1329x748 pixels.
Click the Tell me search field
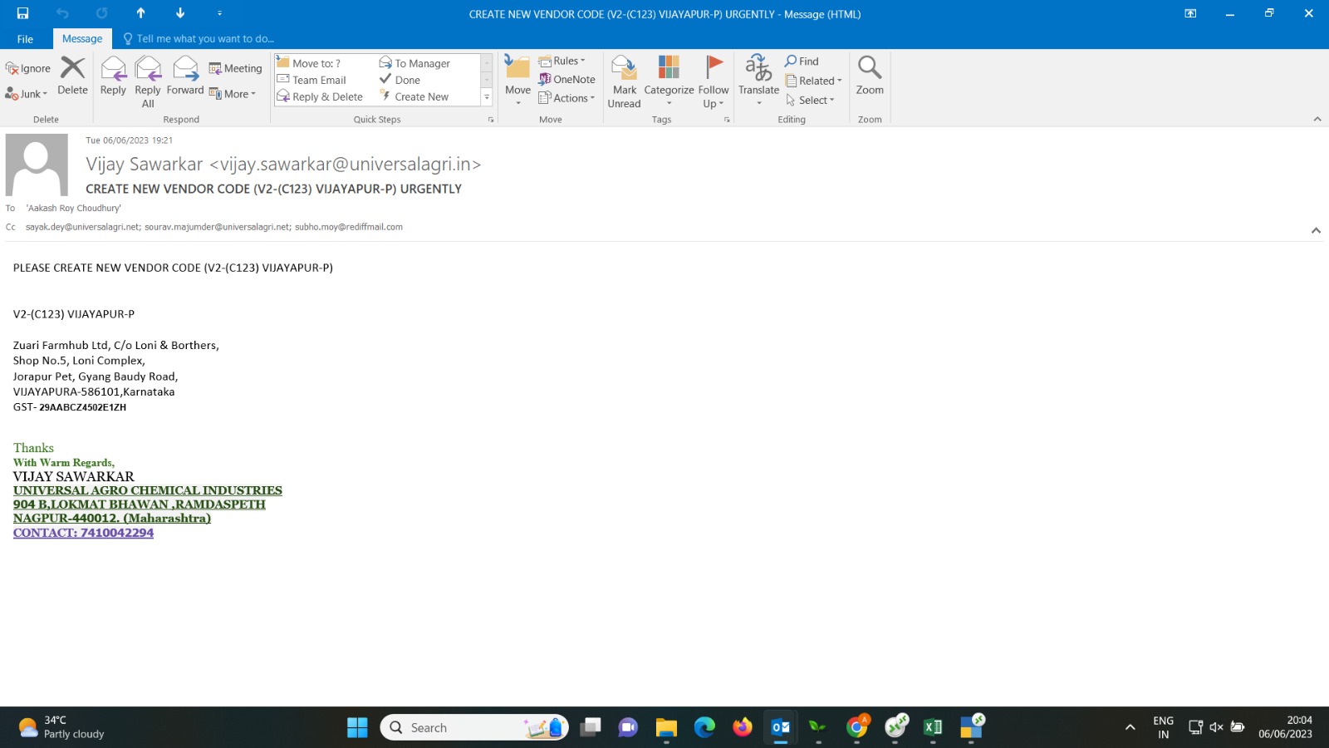[x=204, y=39]
